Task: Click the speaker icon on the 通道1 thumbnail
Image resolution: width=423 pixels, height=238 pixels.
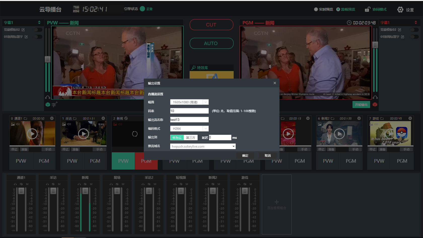Action: 18,124
